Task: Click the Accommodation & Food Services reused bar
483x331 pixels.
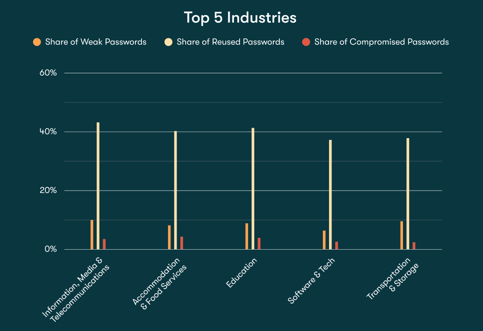Action: click(x=175, y=189)
